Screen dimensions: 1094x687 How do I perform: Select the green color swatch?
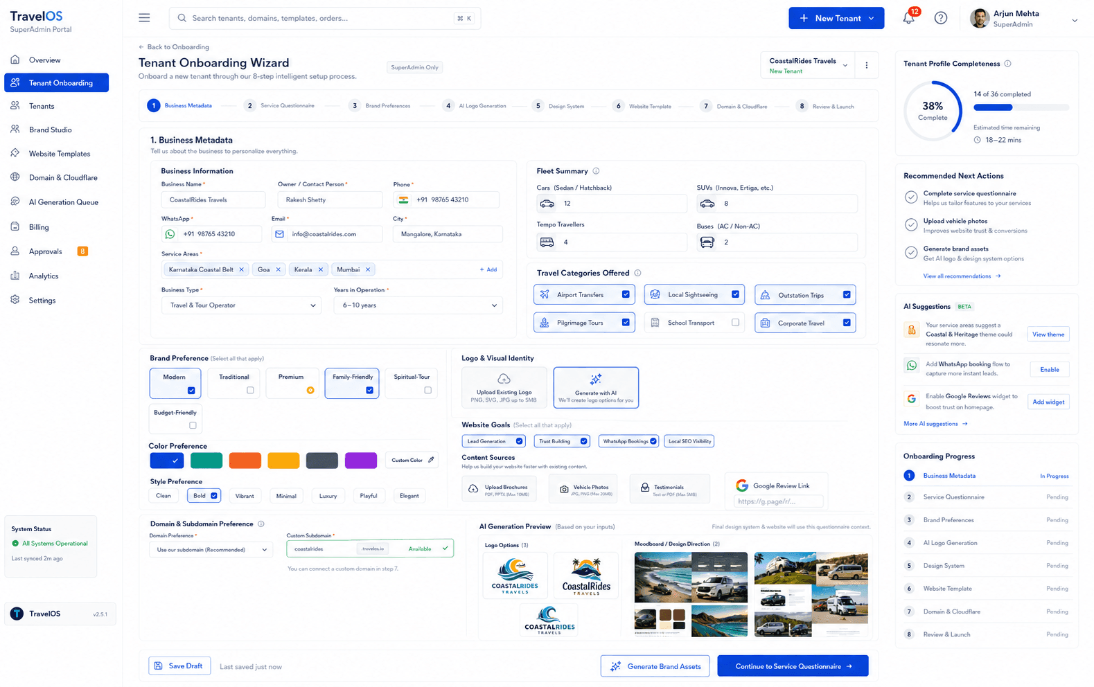[206, 461]
